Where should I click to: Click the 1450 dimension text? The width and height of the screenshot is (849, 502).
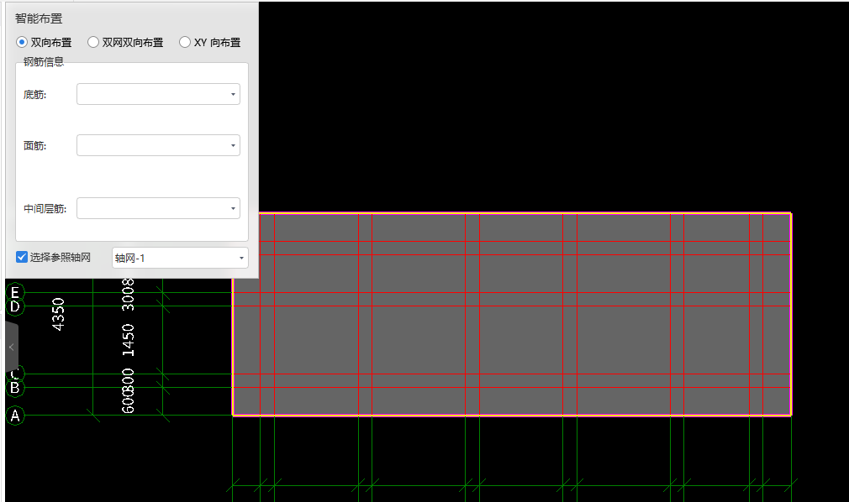point(128,340)
